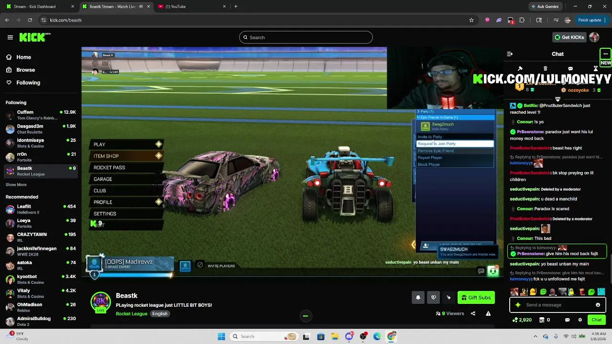Viewport: 612px width, 344px height.
Task: Click the speech bubble icon in chat toolbar
Action: 570,68
